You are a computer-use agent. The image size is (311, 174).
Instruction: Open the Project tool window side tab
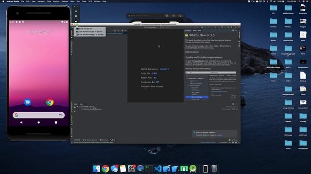[x=72, y=33]
